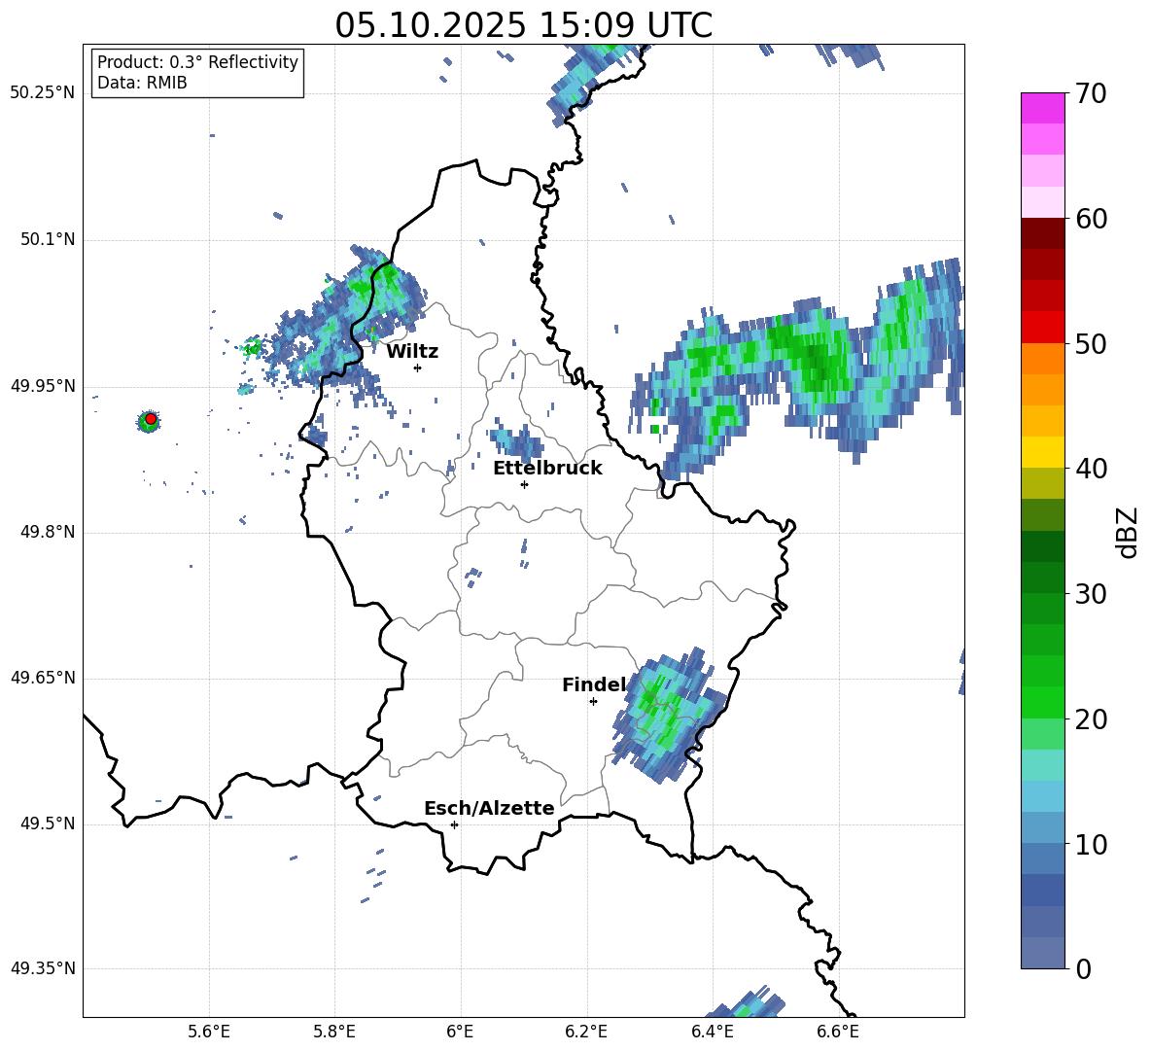Click the dBZ colorbar axis label

[1129, 532]
